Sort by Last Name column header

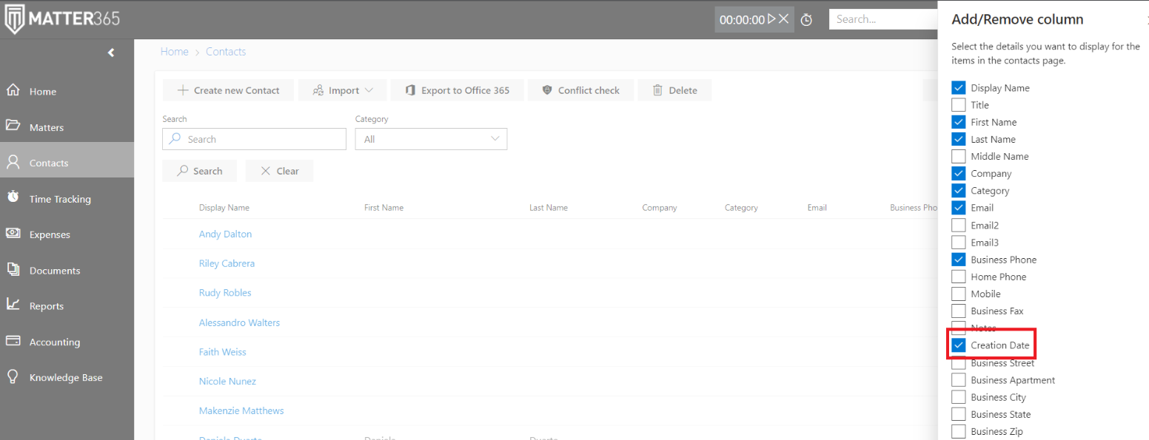pyautogui.click(x=549, y=208)
